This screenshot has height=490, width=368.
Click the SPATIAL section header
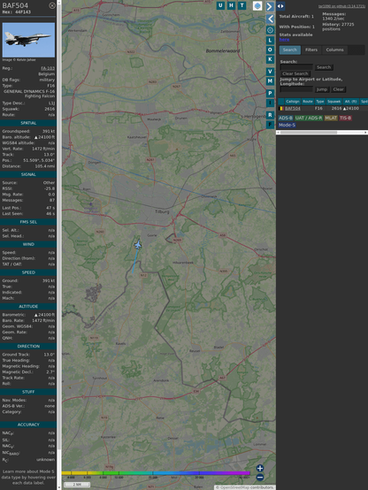point(28,123)
